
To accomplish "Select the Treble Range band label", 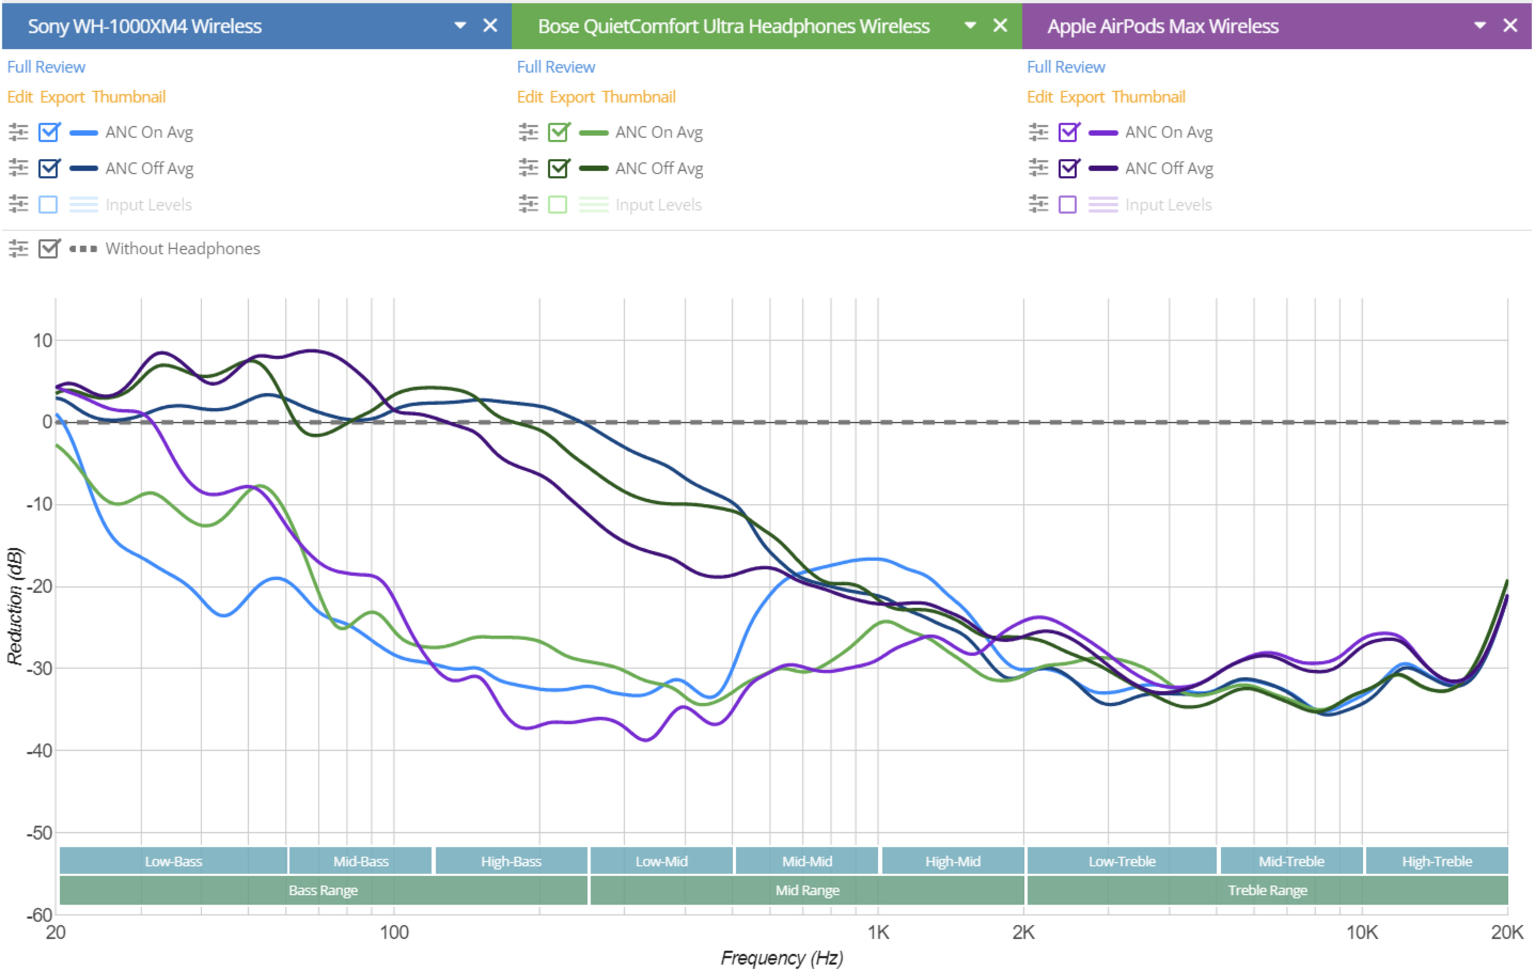I will pos(1267,890).
